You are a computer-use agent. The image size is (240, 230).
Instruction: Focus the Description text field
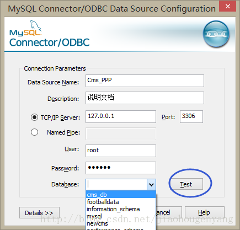[145, 98]
